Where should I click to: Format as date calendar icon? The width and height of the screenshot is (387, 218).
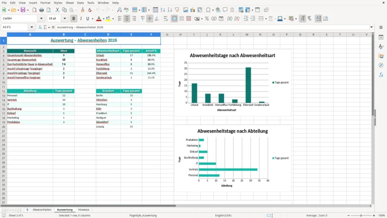tap(221, 19)
